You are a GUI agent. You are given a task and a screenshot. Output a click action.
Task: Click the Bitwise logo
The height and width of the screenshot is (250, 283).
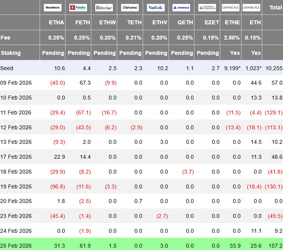tap(104, 7)
